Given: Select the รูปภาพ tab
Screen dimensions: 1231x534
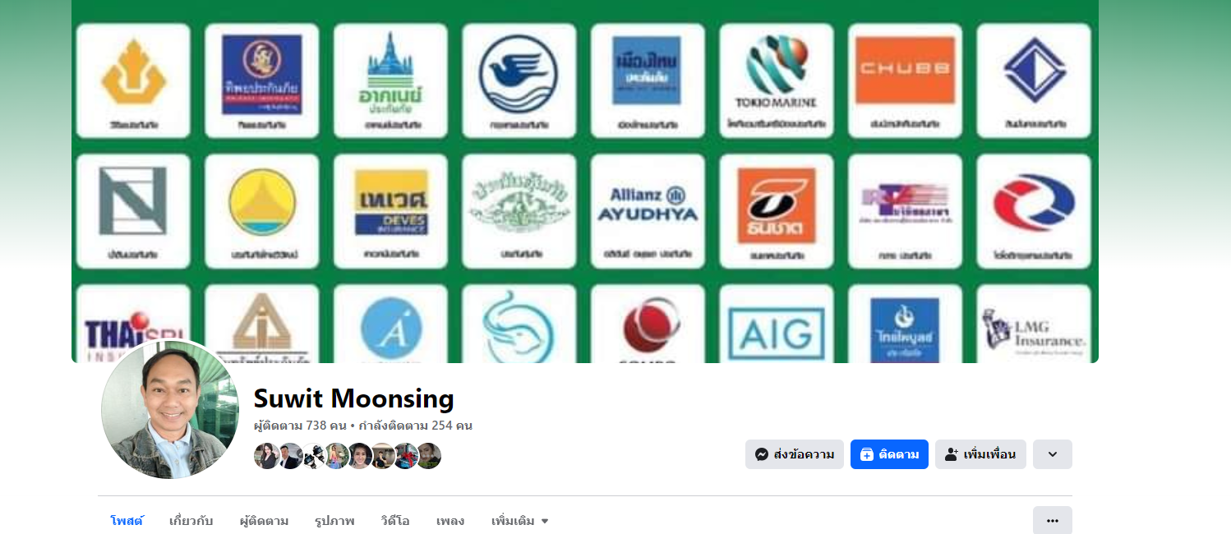Looking at the screenshot, I should coord(334,521).
